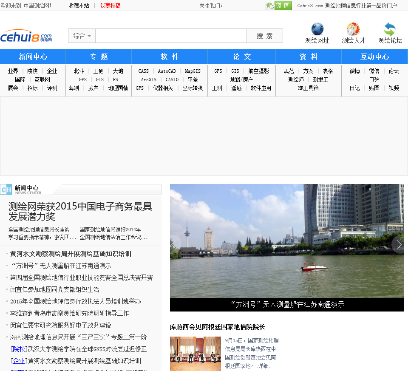Click the river boat slideshow image
408x371 pixels.
287,241
